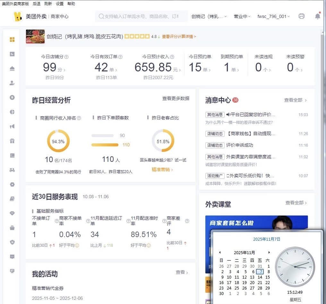
Task: Click the 51.8% 老客占比 ring chart
Action: point(163,140)
